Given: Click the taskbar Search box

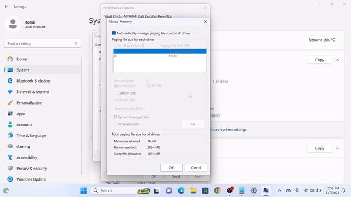Looking at the screenshot, I should (x=121, y=190).
